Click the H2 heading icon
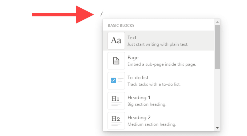Screen dimensions: 247x136 [x=116, y=121]
